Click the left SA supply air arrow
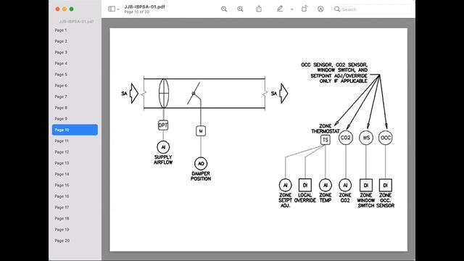Screen dimensions: 464x261 tap(133, 94)
